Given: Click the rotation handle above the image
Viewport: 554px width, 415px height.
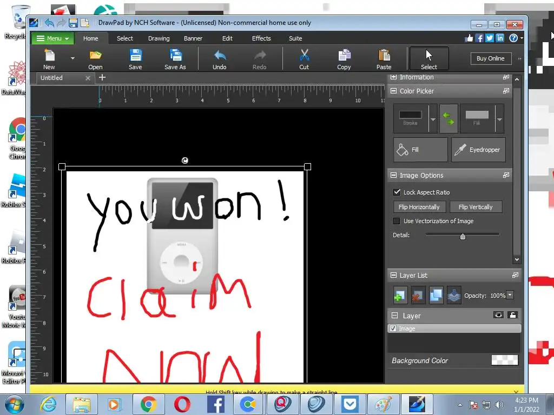Looking at the screenshot, I should 185,160.
